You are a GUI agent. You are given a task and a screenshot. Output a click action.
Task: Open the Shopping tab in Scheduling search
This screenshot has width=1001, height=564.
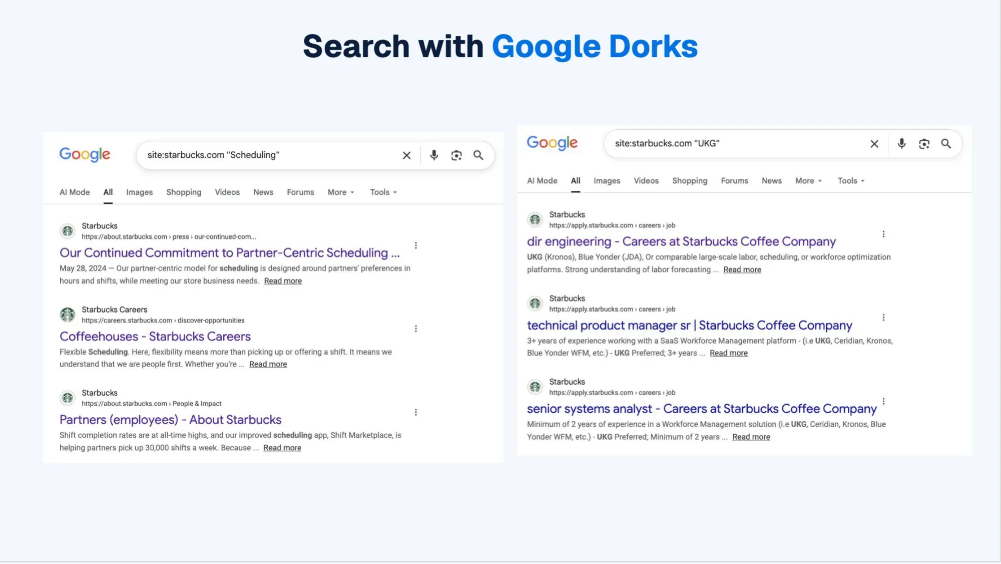pyautogui.click(x=184, y=192)
